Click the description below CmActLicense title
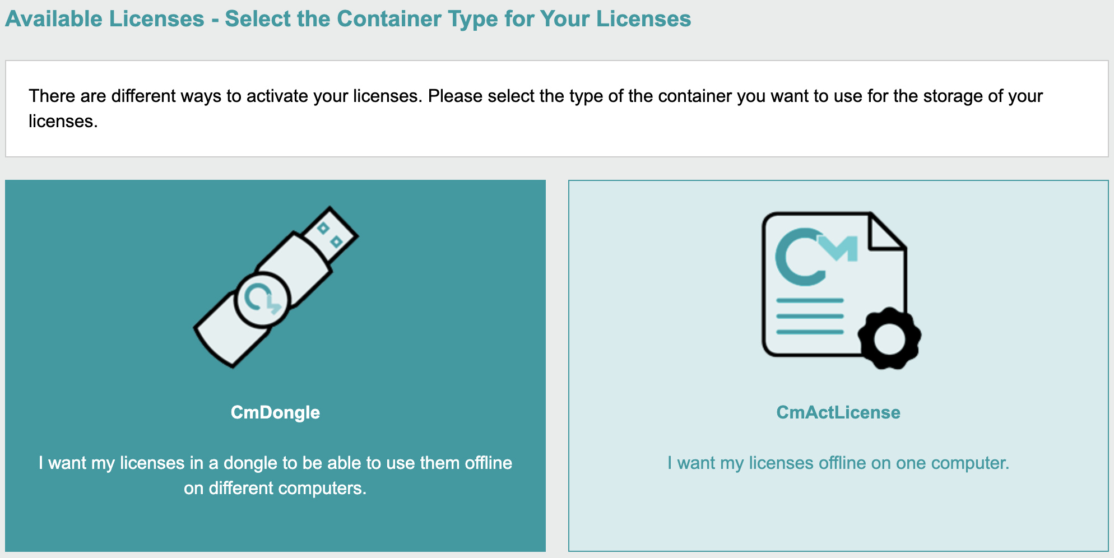The height and width of the screenshot is (558, 1114). [x=837, y=463]
